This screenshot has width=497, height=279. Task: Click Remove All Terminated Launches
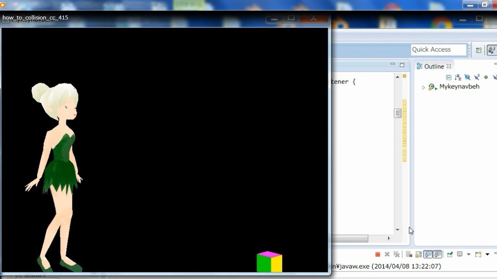click(x=396, y=255)
